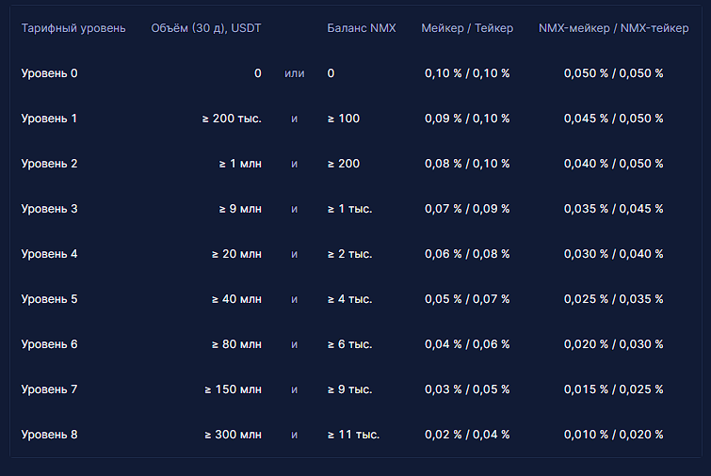This screenshot has width=711, height=476.
Task: Click the "NMX-мейкер / NMX-тейкер" header
Action: tap(613, 28)
